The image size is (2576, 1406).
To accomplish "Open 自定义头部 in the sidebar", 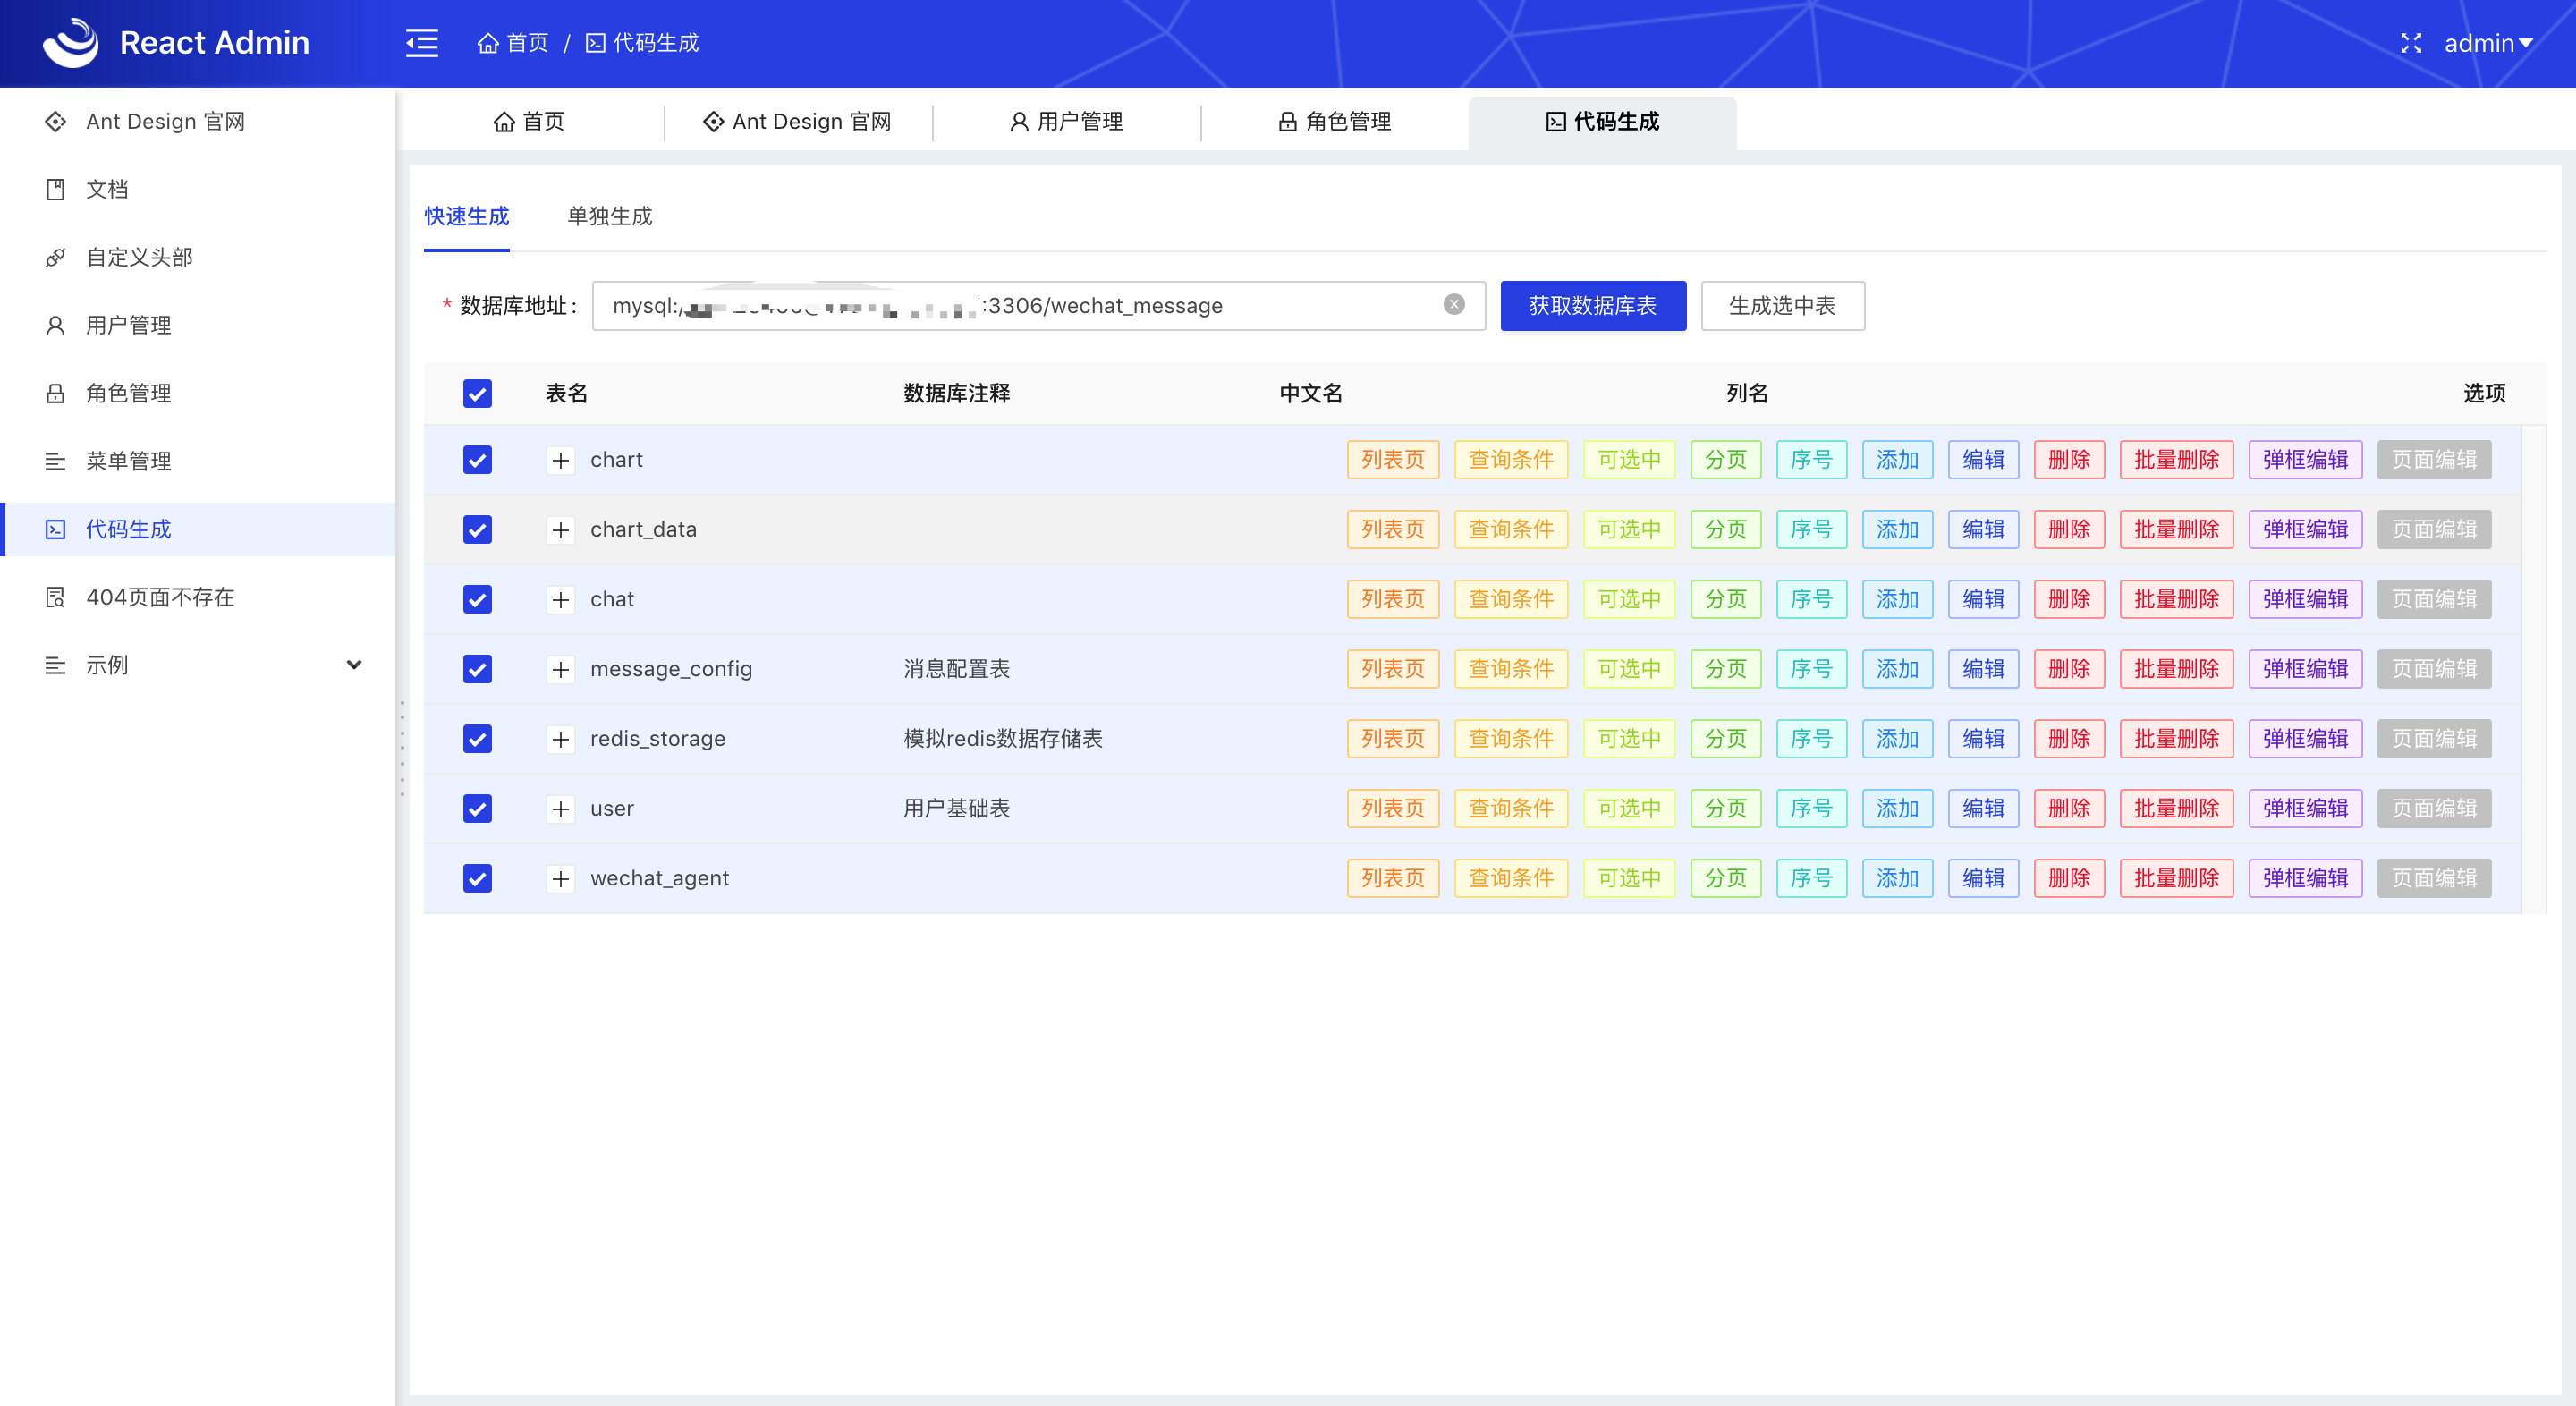I will pos(139,257).
